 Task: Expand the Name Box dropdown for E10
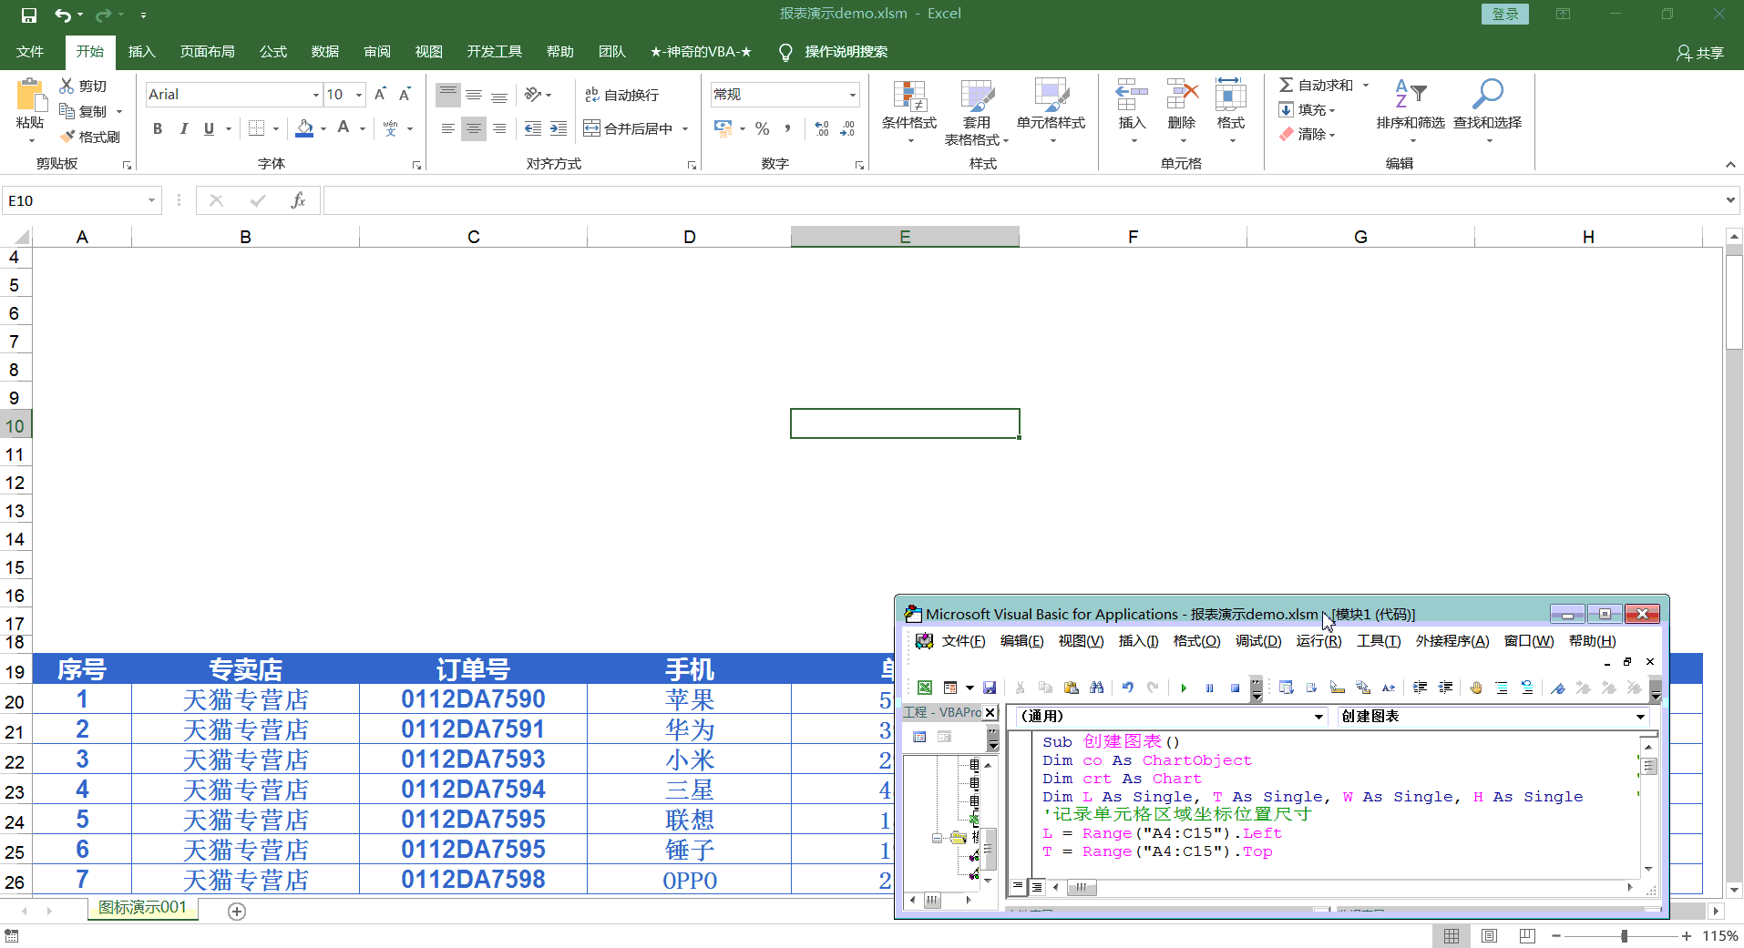151,200
